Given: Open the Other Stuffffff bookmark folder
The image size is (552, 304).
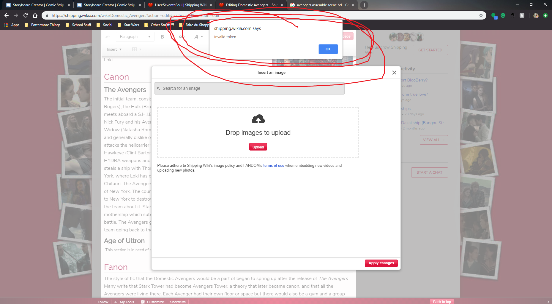Looking at the screenshot, I should pyautogui.click(x=159, y=25).
